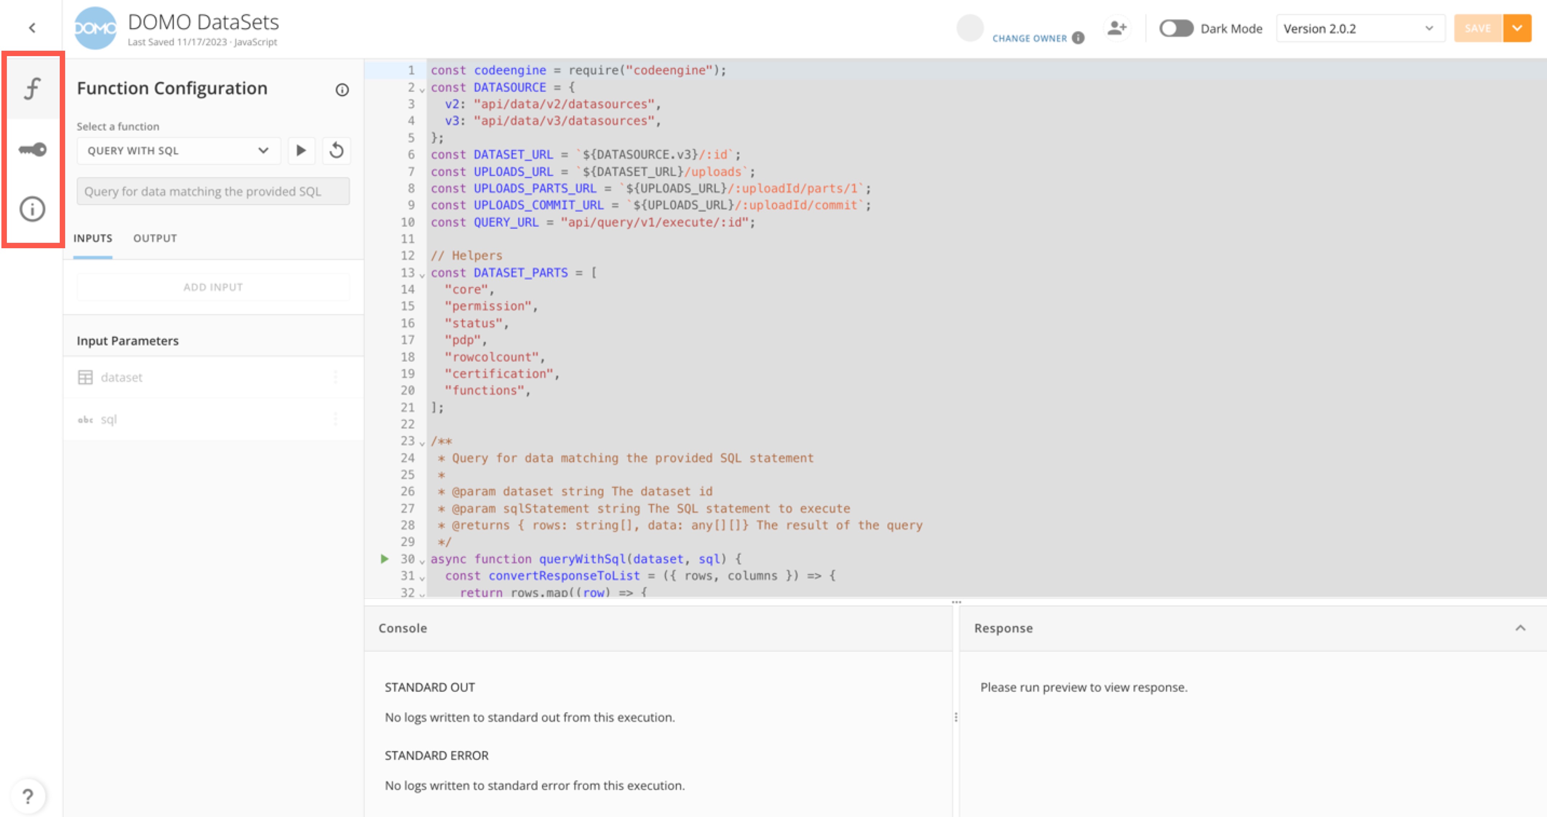1547x817 pixels.
Task: Click the ADD INPUT button
Action: 213,286
